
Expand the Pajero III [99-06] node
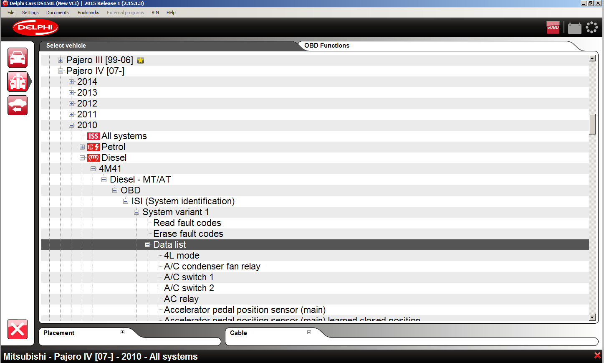click(x=61, y=60)
